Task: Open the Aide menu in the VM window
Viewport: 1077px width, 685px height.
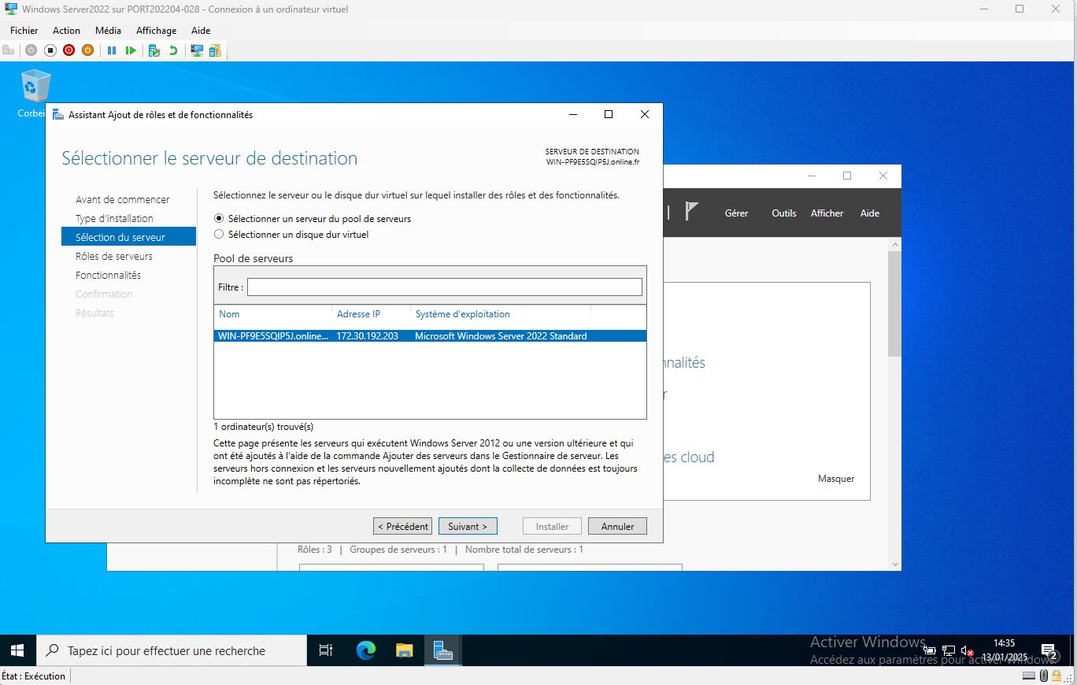Action: tap(201, 30)
